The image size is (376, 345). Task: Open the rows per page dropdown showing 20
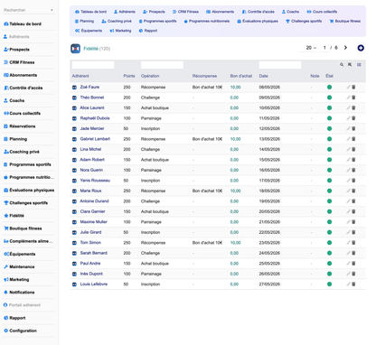coord(309,48)
